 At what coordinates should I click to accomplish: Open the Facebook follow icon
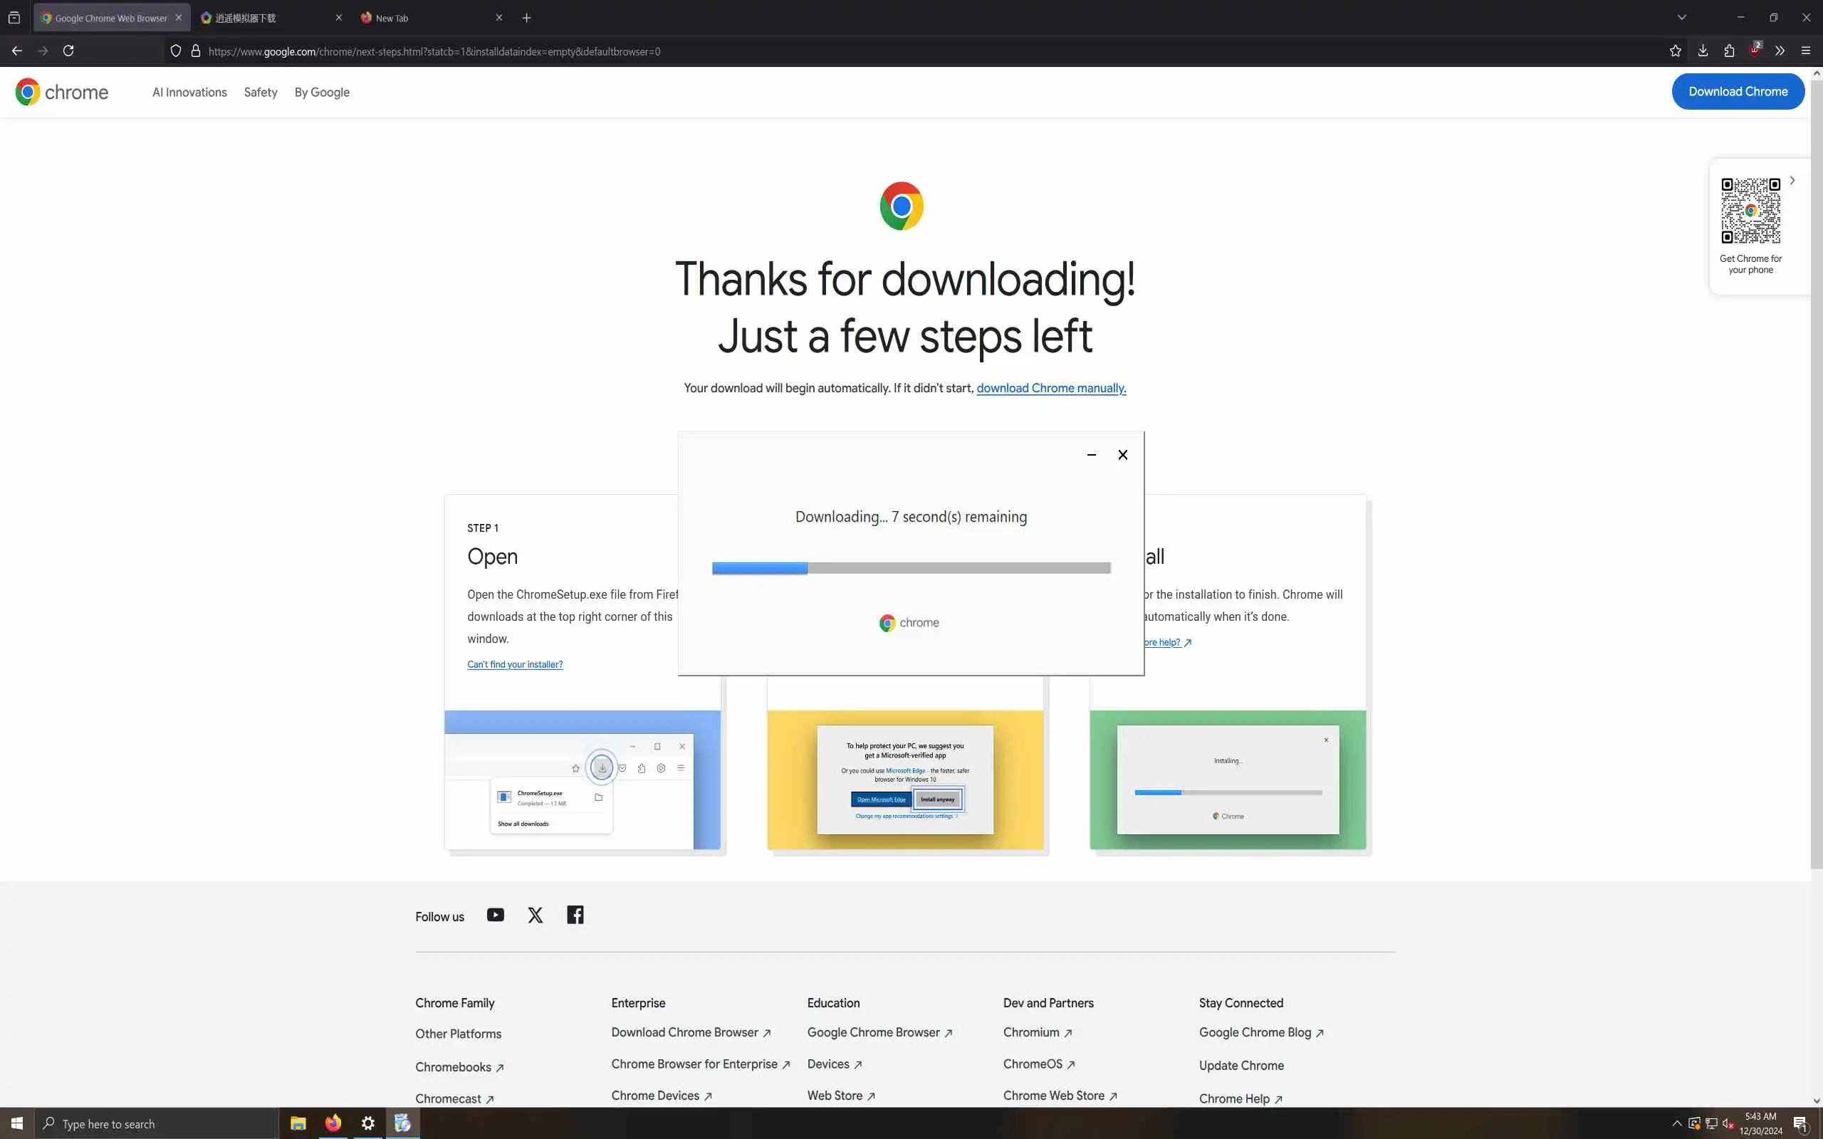click(575, 915)
